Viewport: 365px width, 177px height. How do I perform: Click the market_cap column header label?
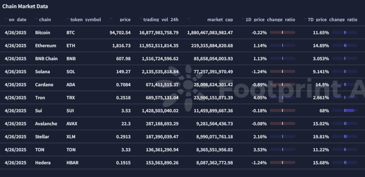pyautogui.click(x=220, y=20)
